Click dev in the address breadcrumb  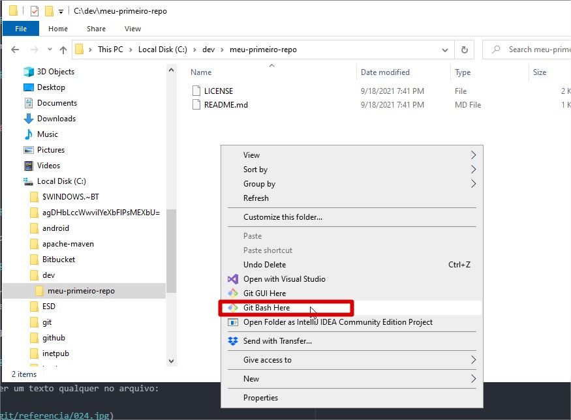tap(208, 50)
